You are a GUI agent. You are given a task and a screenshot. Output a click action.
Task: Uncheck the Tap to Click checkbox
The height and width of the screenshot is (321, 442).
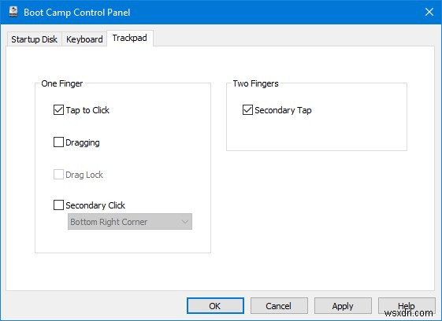coord(58,110)
